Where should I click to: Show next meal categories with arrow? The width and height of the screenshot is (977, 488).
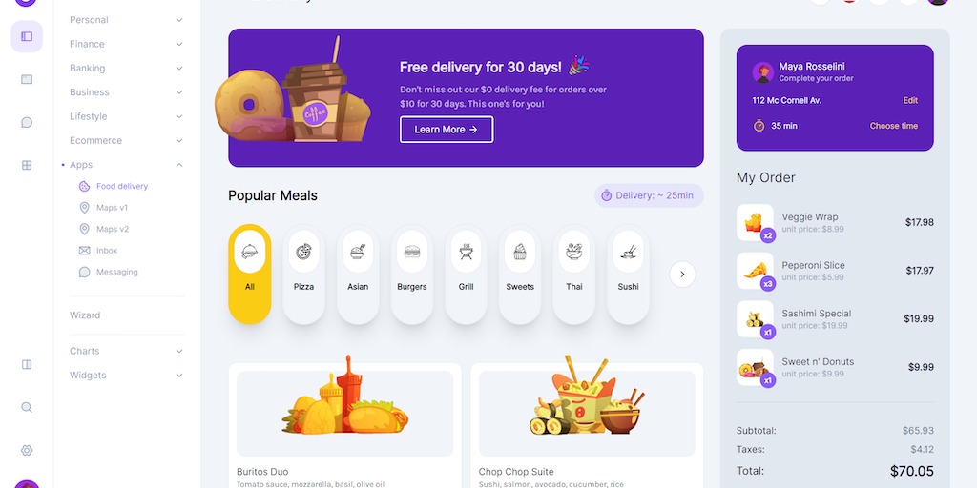click(682, 274)
